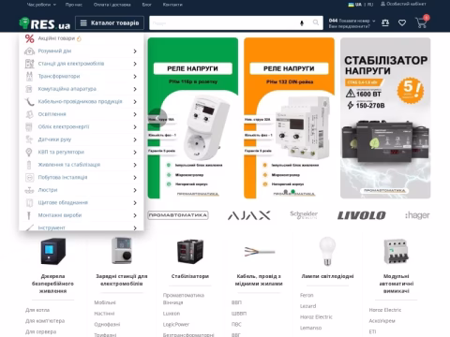450x337 pixels.
Task: Open Промавтоматика brand logo
Action: pyautogui.click(x=178, y=215)
